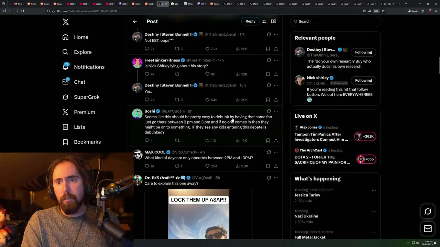Open Boshi profile name link
Screen dimensions: 440x247
150,111
